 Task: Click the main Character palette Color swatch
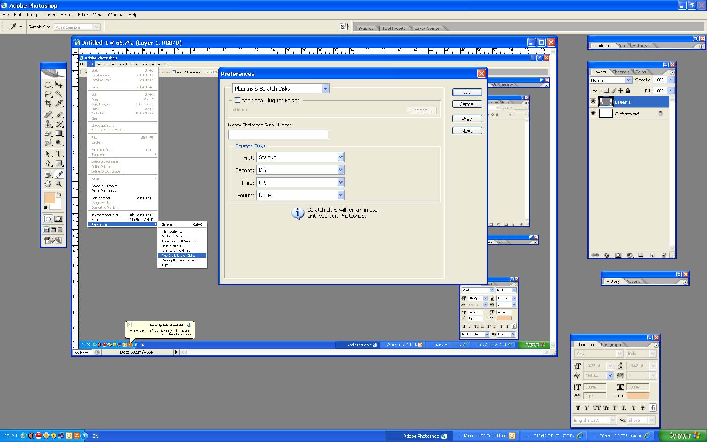click(x=638, y=396)
